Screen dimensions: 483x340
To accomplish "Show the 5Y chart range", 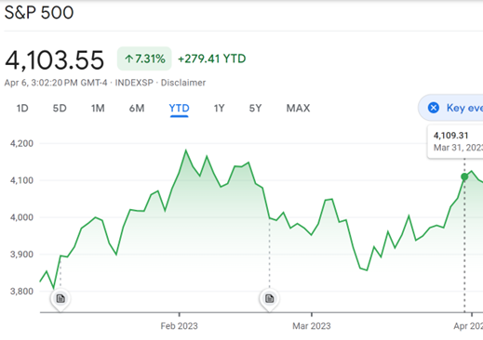I will [x=255, y=108].
